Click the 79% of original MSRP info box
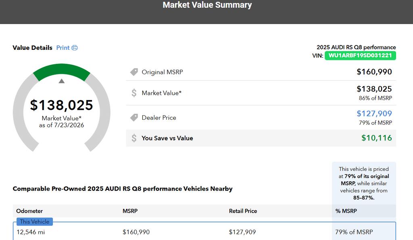This screenshot has height=240, width=413. tap(364, 183)
